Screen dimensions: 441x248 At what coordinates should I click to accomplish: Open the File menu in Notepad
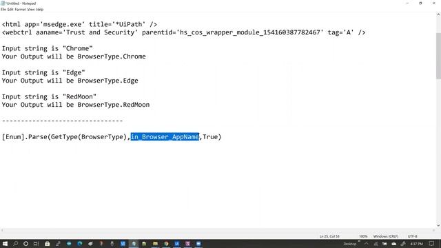(x=3, y=9)
